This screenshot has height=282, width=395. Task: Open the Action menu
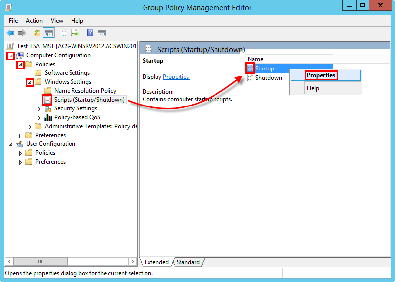[x=34, y=21]
